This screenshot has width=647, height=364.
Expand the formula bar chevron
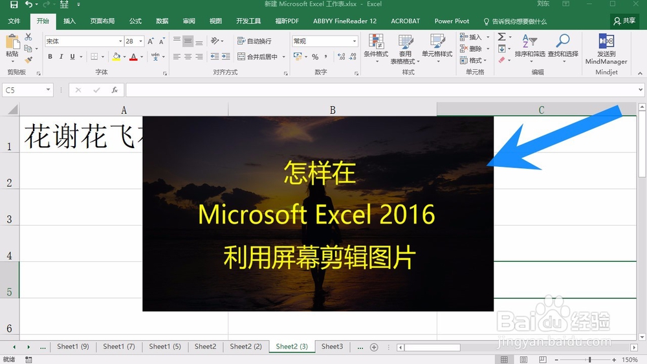(x=641, y=89)
